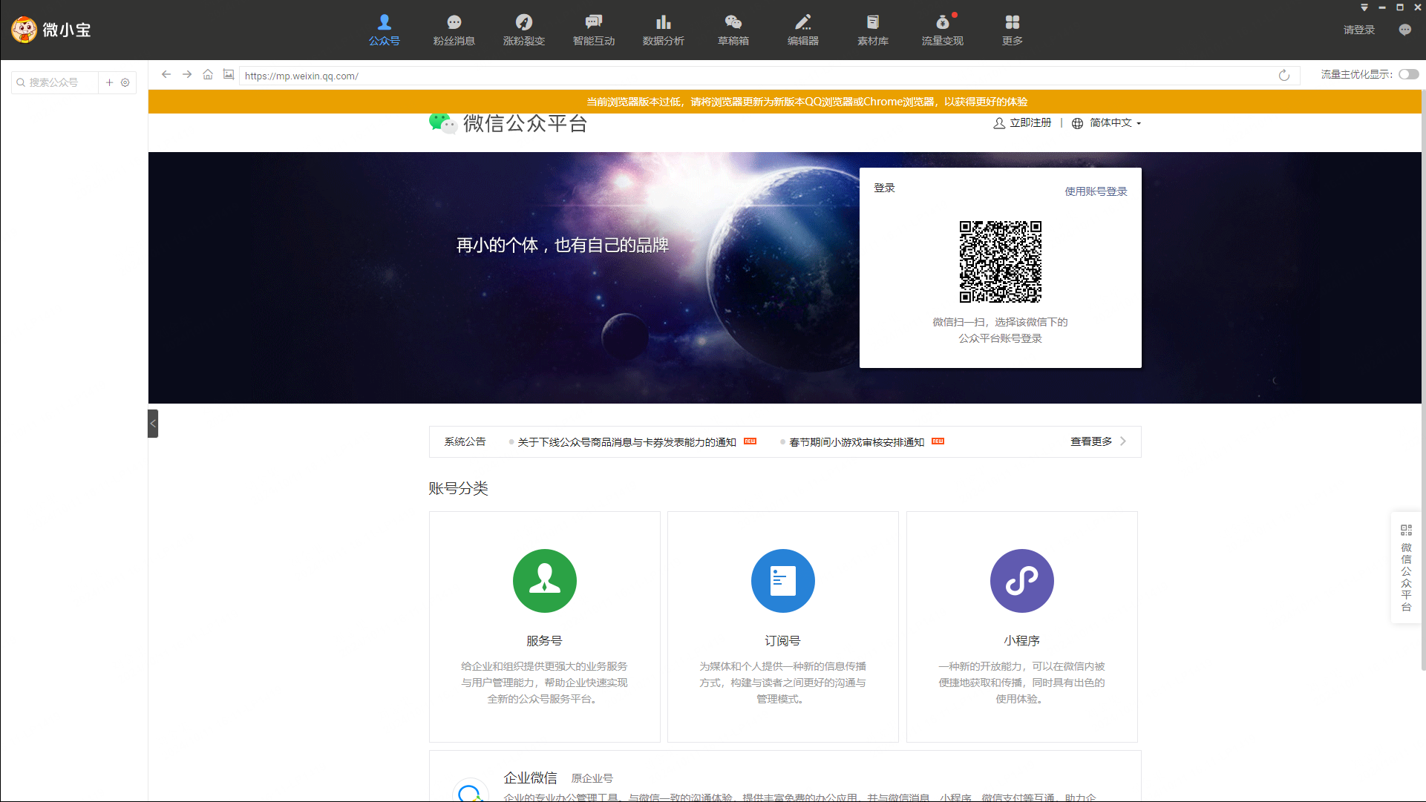Click the blue 订阅号 icon
1426x802 pixels.
tap(783, 581)
